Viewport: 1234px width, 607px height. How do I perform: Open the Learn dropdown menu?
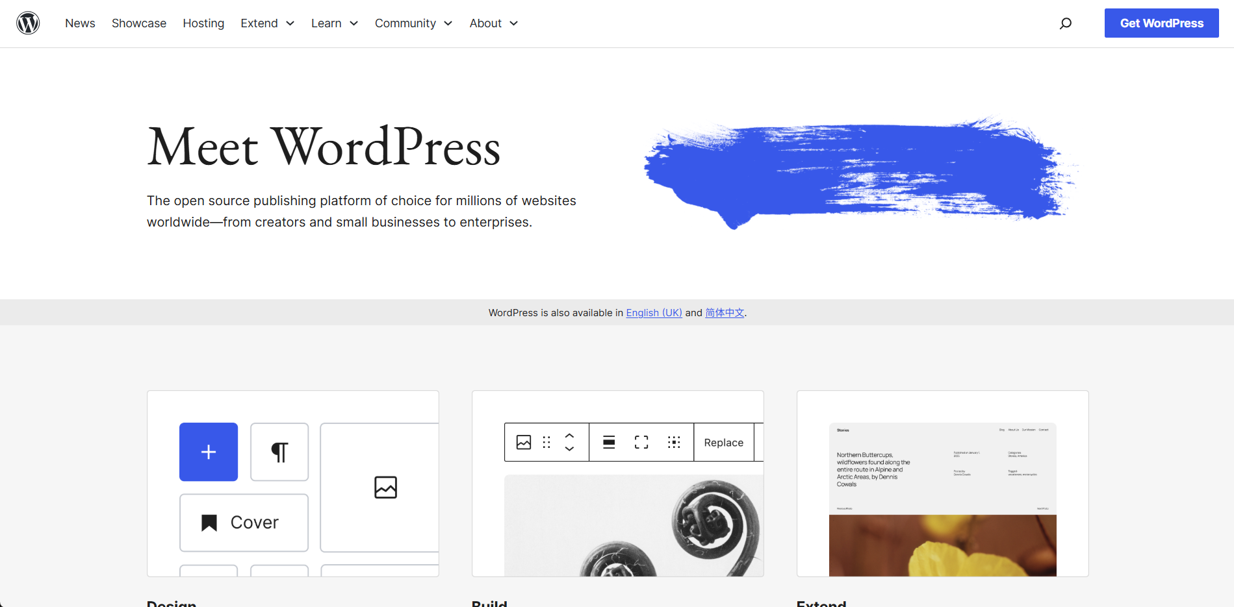click(334, 23)
